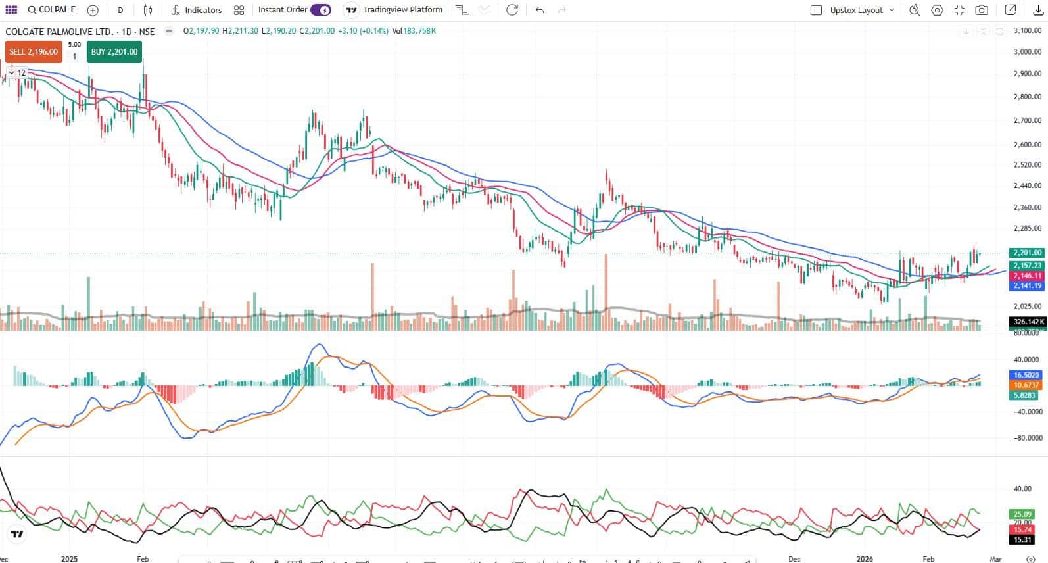1048x563 pixels.
Task: Click the current price label 2,201.00
Action: [x=1028, y=253]
